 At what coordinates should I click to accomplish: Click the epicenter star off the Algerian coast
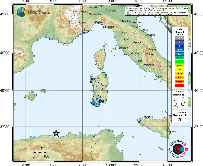tap(56, 133)
